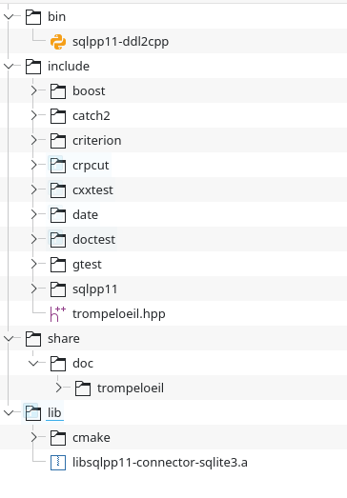
Task: Click the C++ header icon for trompeloeil.hpp
Action: (x=58, y=314)
